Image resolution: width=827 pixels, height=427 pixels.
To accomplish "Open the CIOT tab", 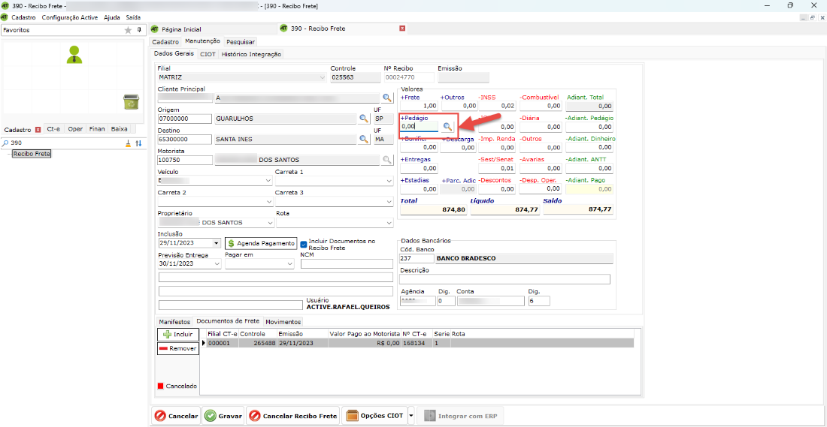I will (x=208, y=54).
